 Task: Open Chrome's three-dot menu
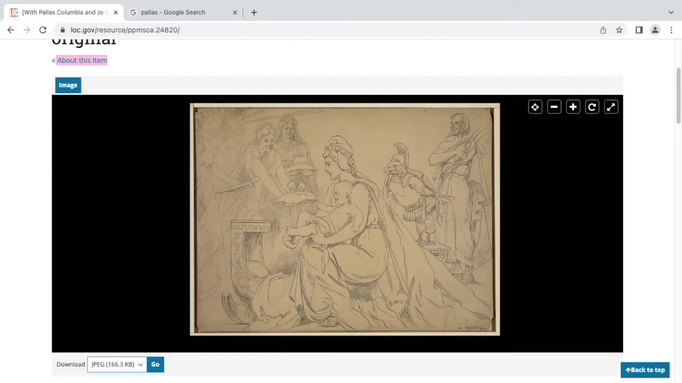[x=671, y=30]
